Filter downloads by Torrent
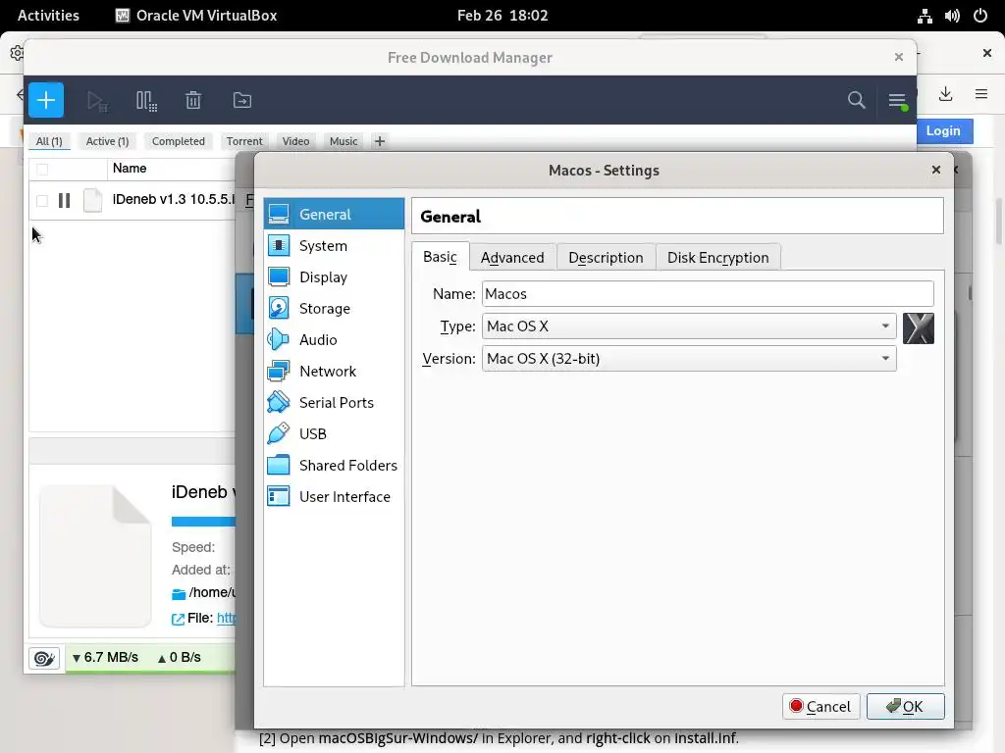The width and height of the screenshot is (1005, 753). pos(244,141)
